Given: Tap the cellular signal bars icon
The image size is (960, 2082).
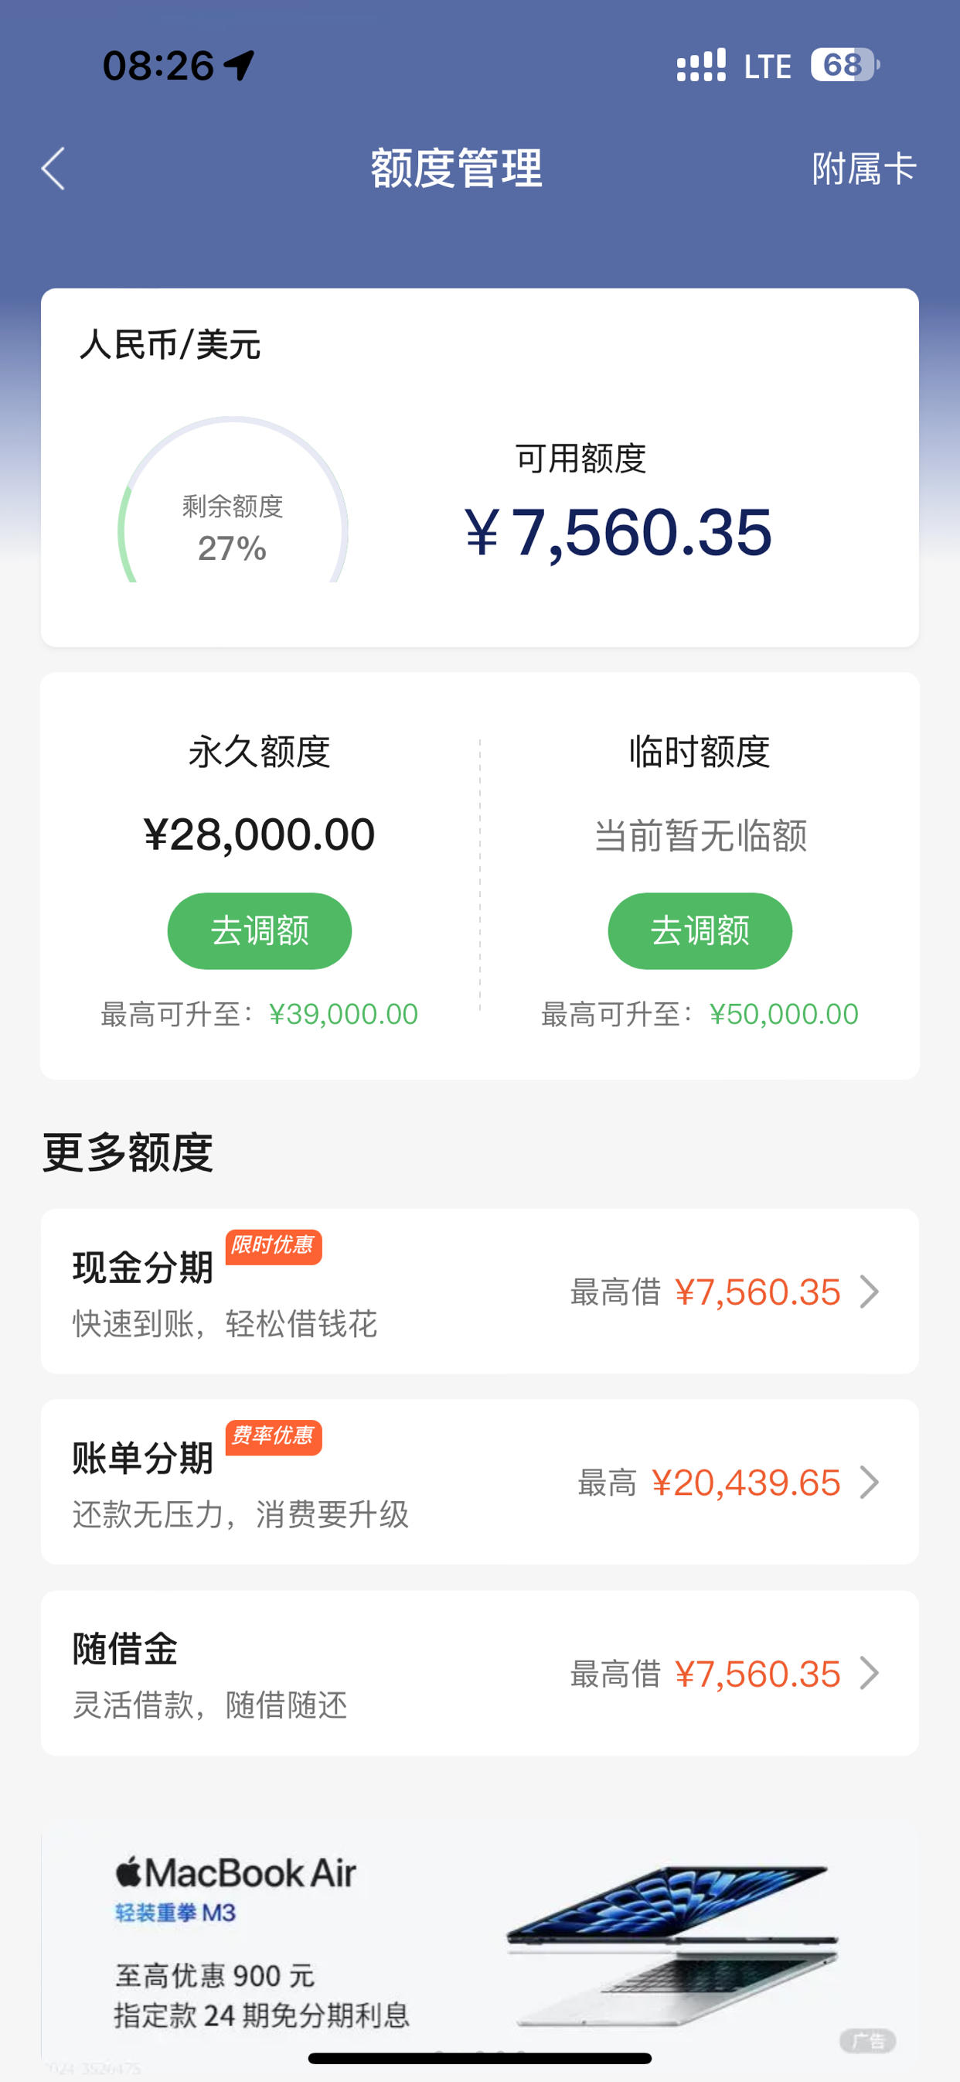Looking at the screenshot, I should 700,65.
